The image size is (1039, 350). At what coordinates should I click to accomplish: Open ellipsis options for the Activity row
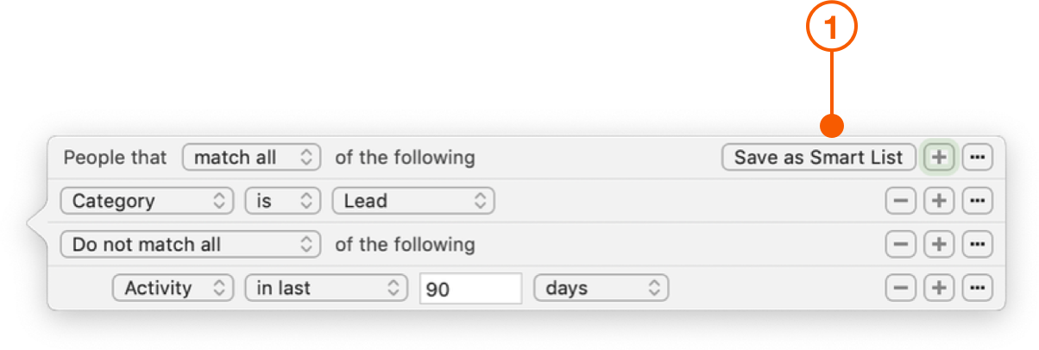[x=977, y=288]
